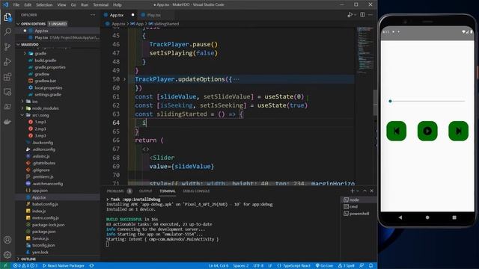
Task: Open Explorer more actions ellipsis
Action: tap(93, 15)
